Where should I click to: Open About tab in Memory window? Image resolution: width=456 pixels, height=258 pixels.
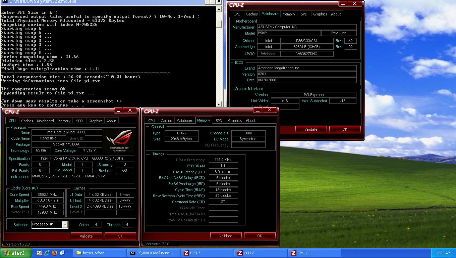(251, 121)
